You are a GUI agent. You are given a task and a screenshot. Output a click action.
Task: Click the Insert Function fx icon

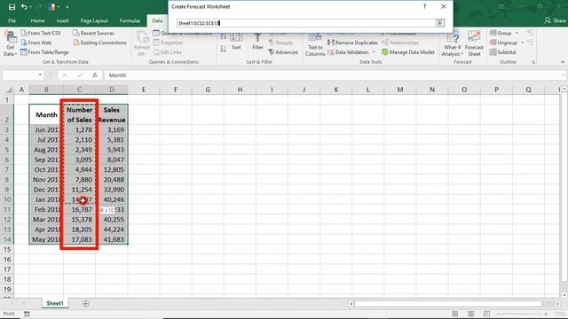pos(95,75)
